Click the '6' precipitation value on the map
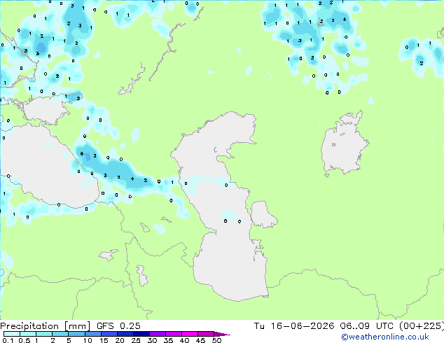 tap(81, 154)
